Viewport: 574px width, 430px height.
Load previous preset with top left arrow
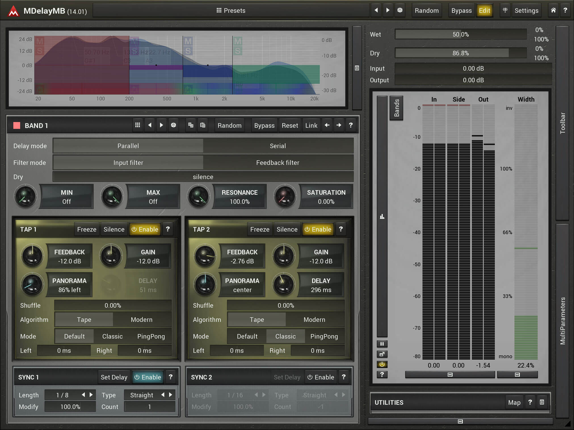(376, 10)
